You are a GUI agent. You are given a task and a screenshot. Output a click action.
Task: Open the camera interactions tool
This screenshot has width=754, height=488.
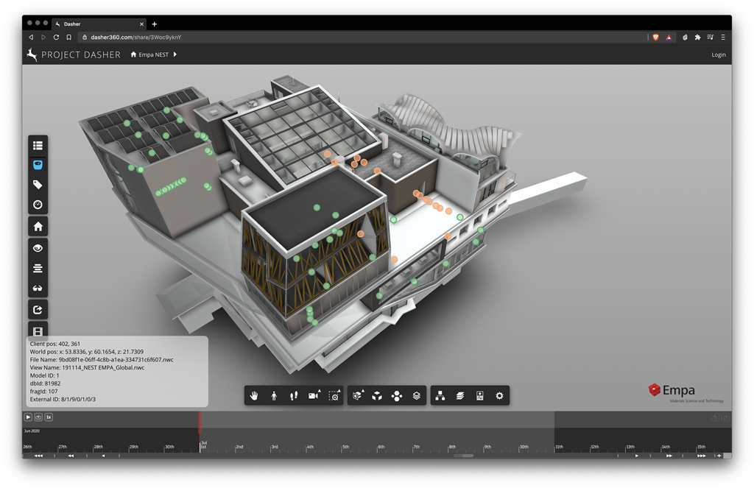pyautogui.click(x=314, y=396)
